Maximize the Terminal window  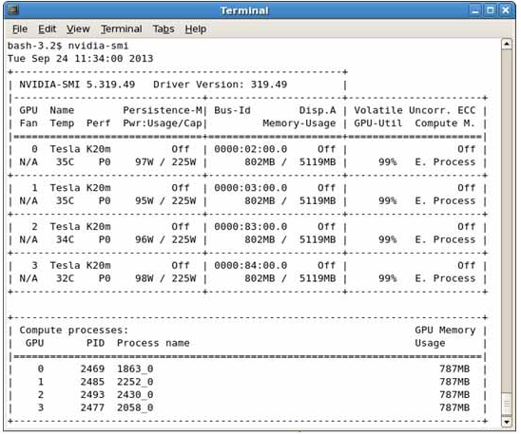[490, 10]
